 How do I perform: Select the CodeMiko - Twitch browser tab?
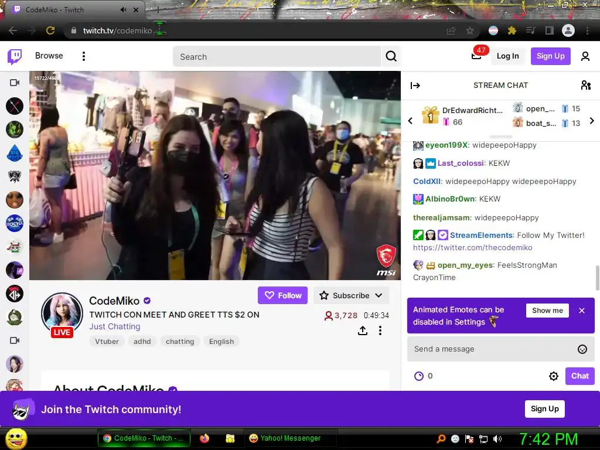(74, 10)
